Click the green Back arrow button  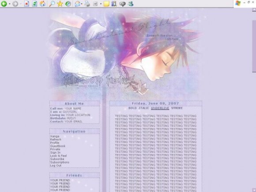[4, 4]
